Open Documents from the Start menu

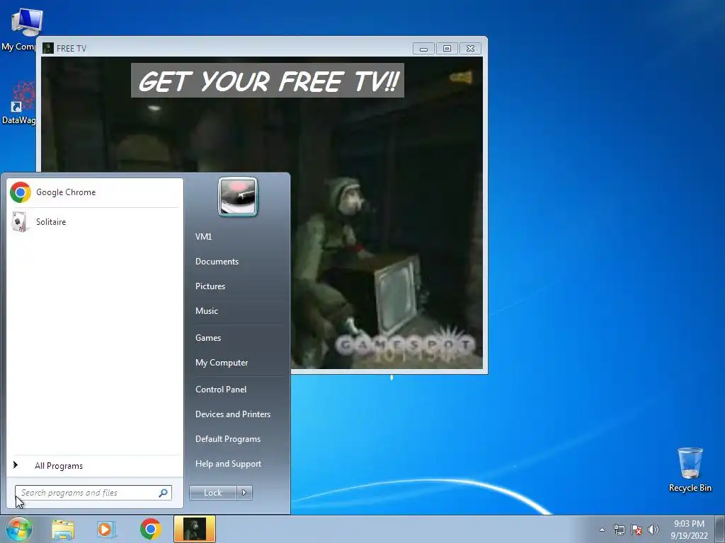point(217,262)
